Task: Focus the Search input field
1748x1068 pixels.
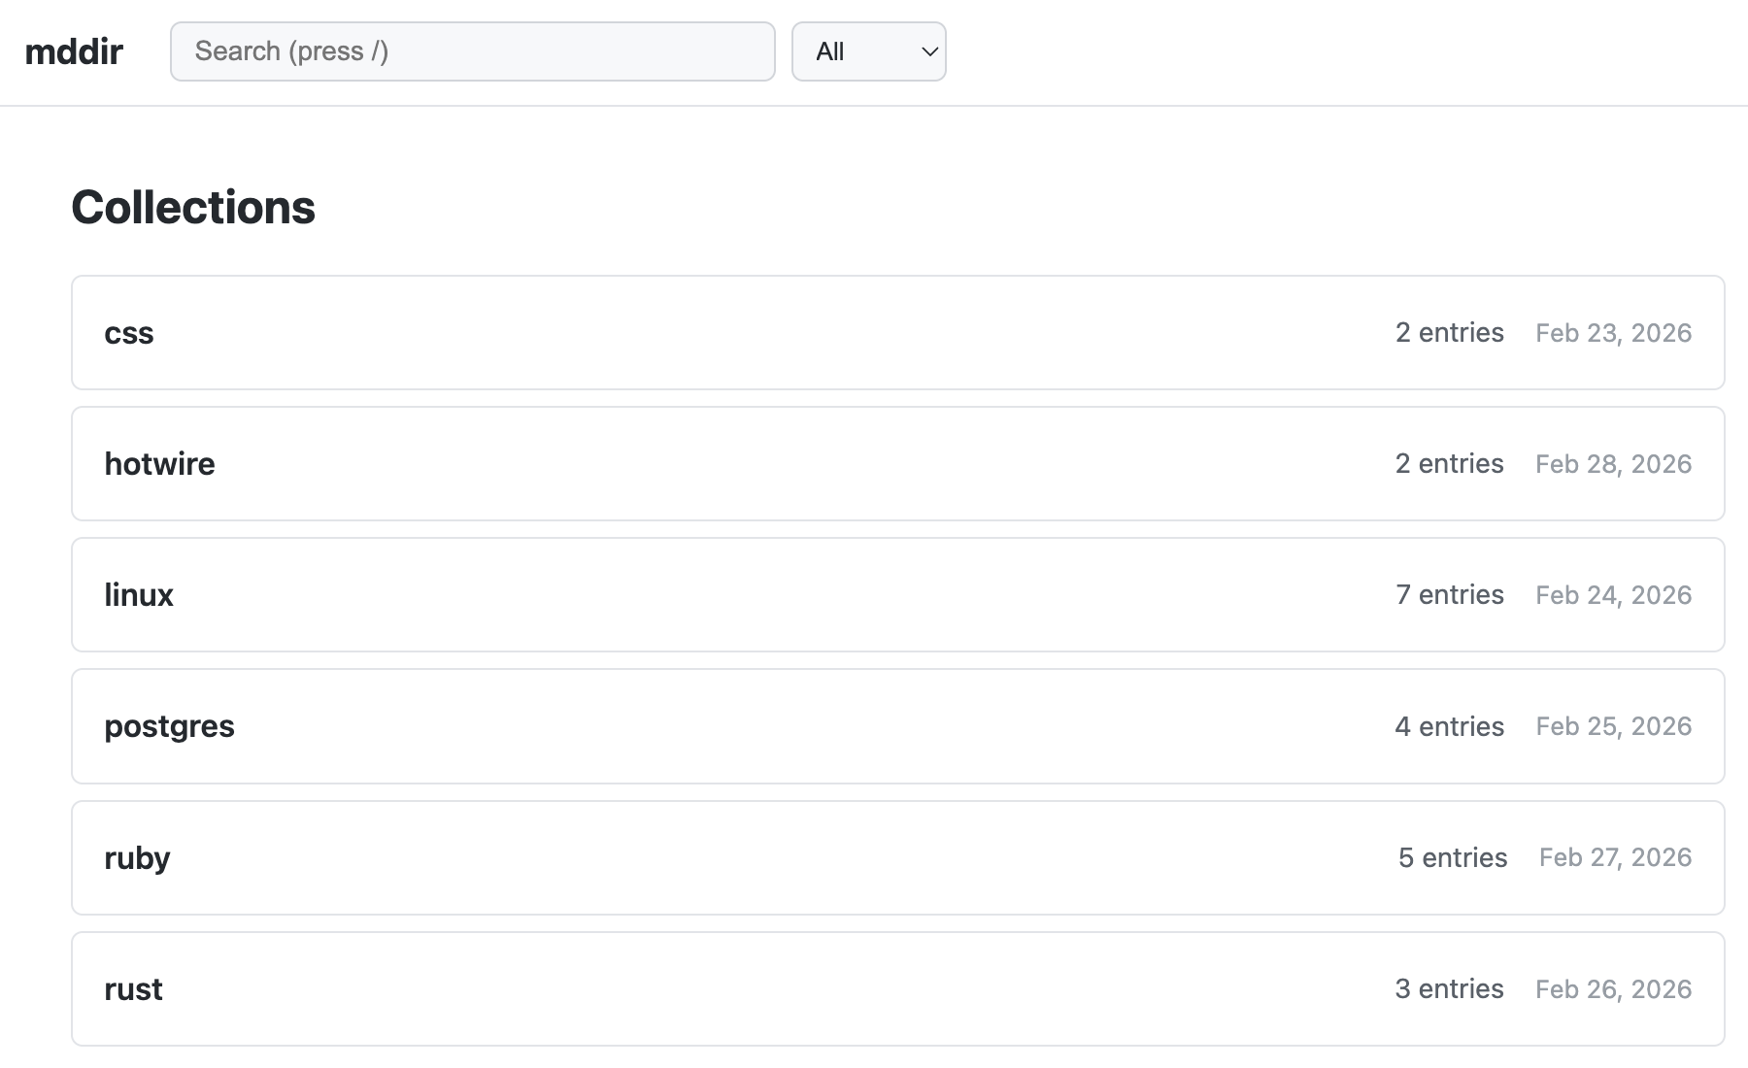Action: (x=472, y=51)
